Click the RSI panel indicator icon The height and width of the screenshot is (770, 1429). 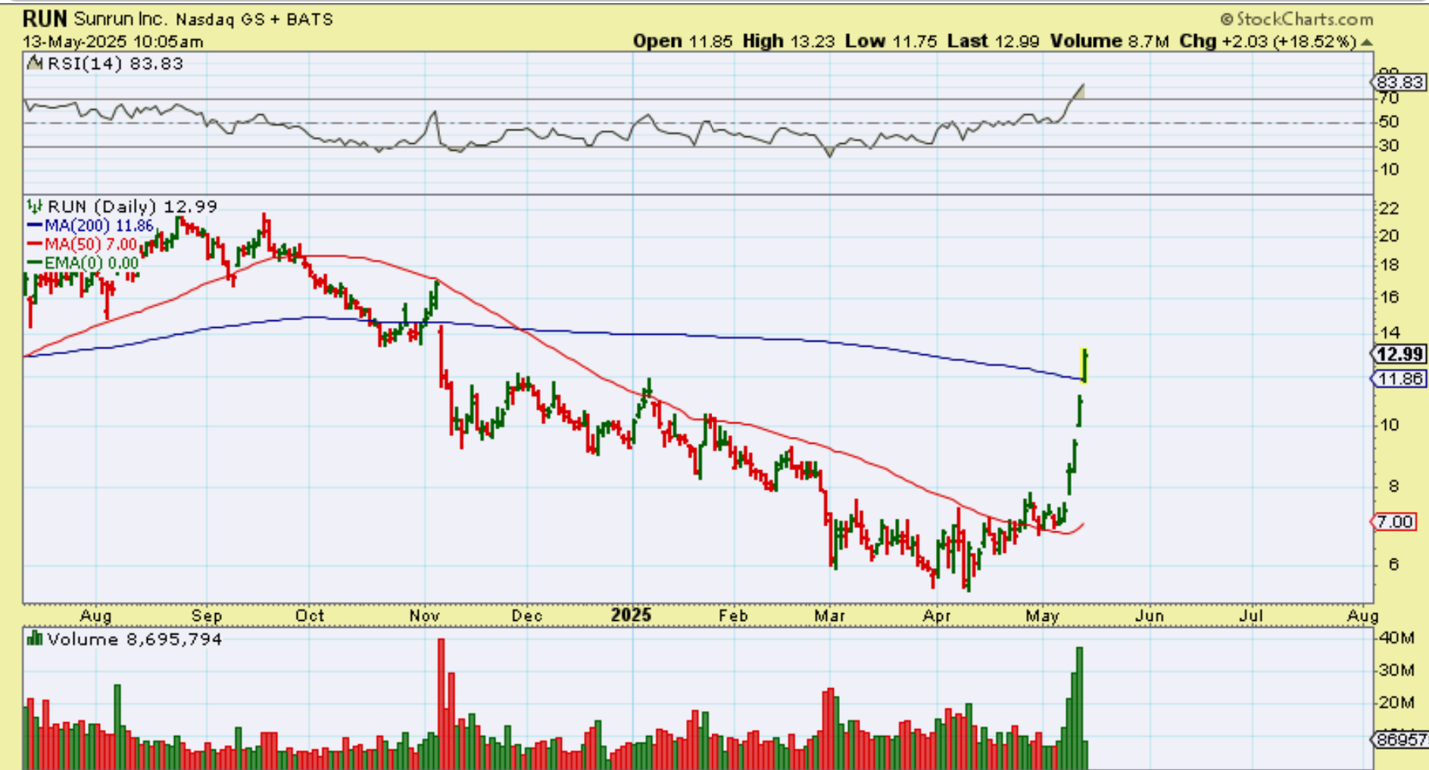35,64
